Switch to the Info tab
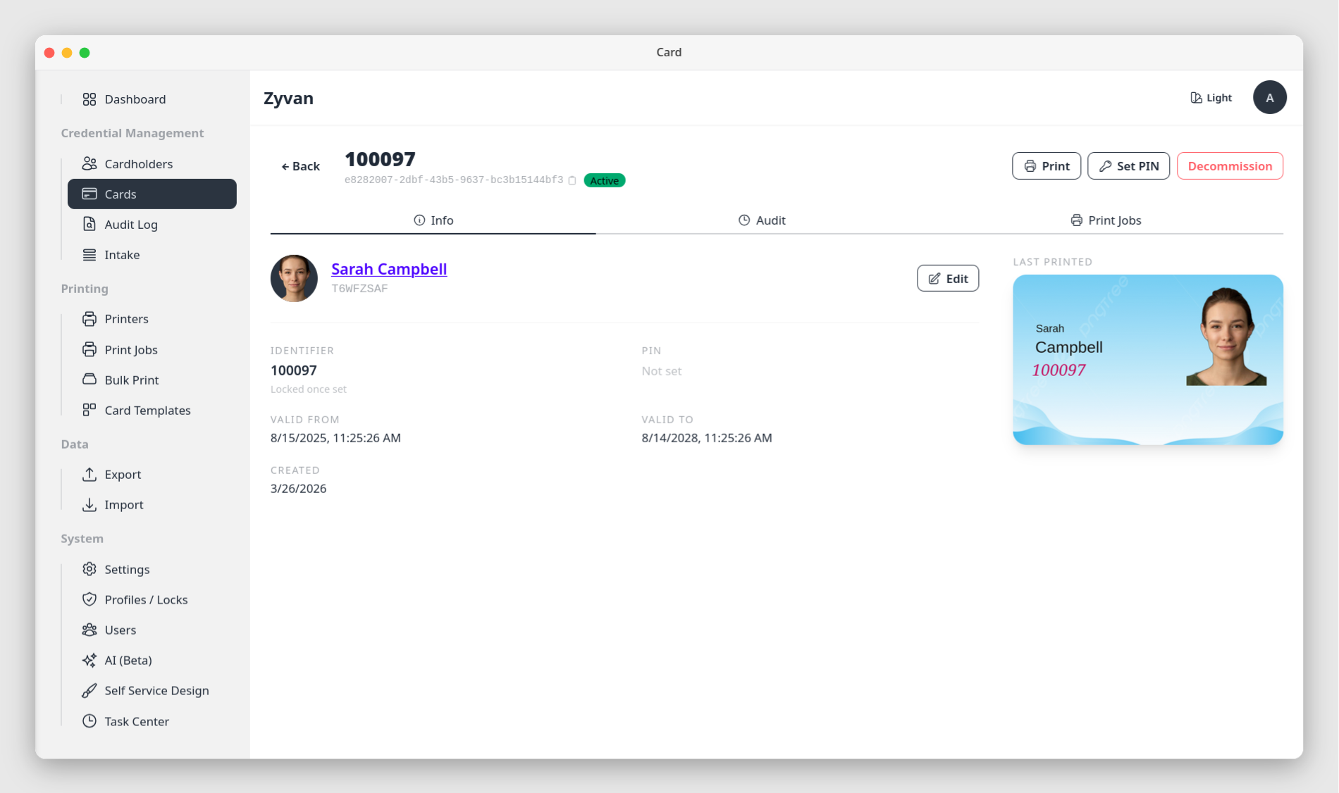Image resolution: width=1339 pixels, height=793 pixels. (x=433, y=220)
